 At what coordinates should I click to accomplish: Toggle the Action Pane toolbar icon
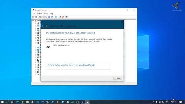[52, 17]
